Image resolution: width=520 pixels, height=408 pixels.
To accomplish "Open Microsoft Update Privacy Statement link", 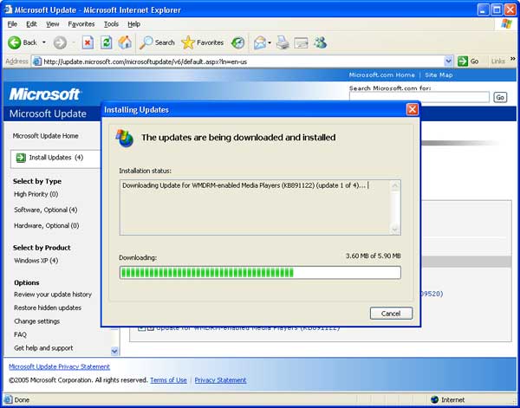I will coord(59,366).
